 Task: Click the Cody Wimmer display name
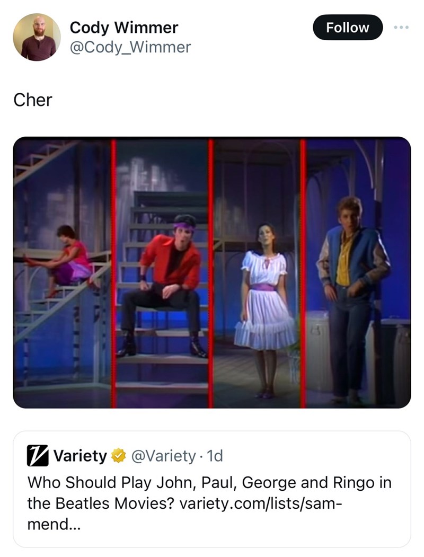pos(124,28)
